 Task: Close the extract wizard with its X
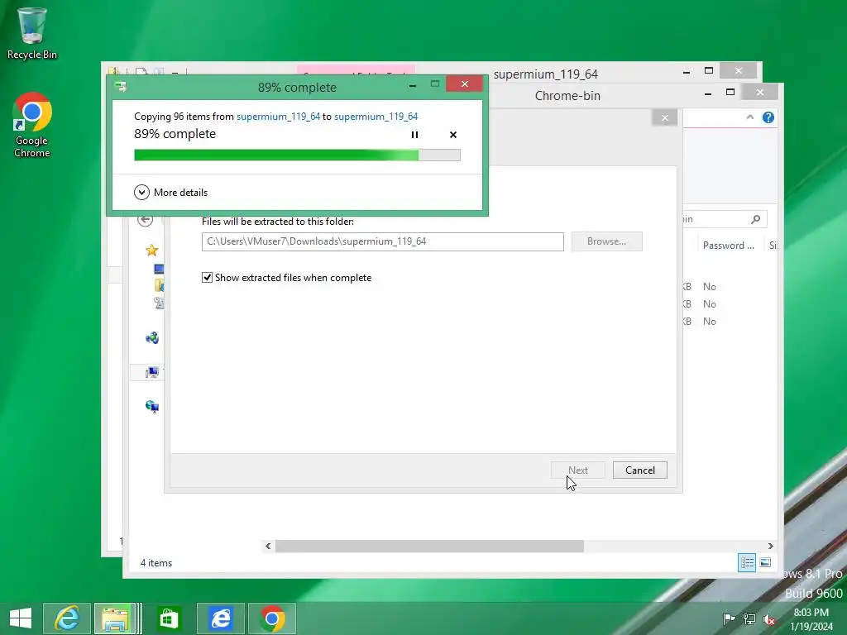coord(665,117)
